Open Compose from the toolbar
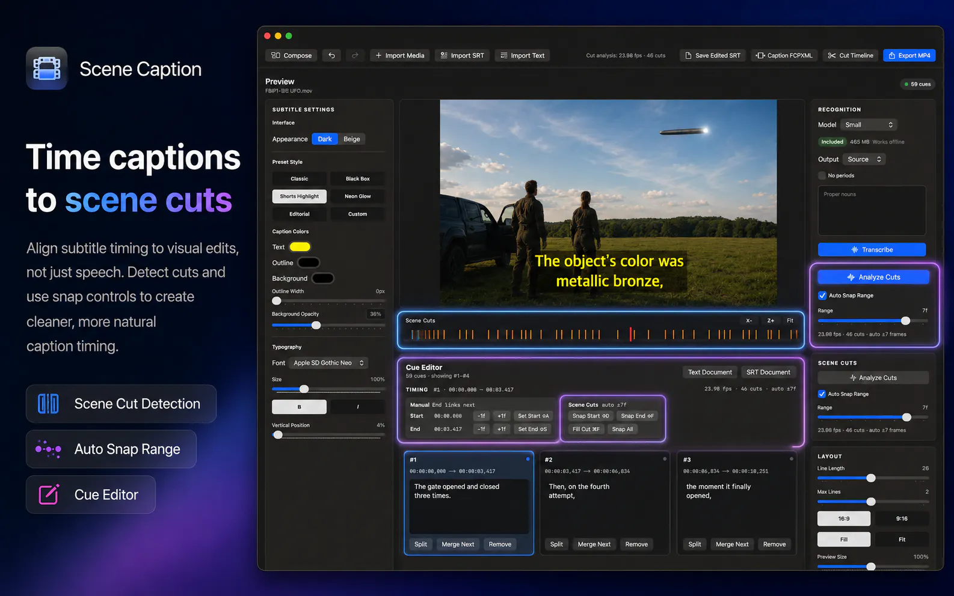The height and width of the screenshot is (596, 954). tap(292, 55)
